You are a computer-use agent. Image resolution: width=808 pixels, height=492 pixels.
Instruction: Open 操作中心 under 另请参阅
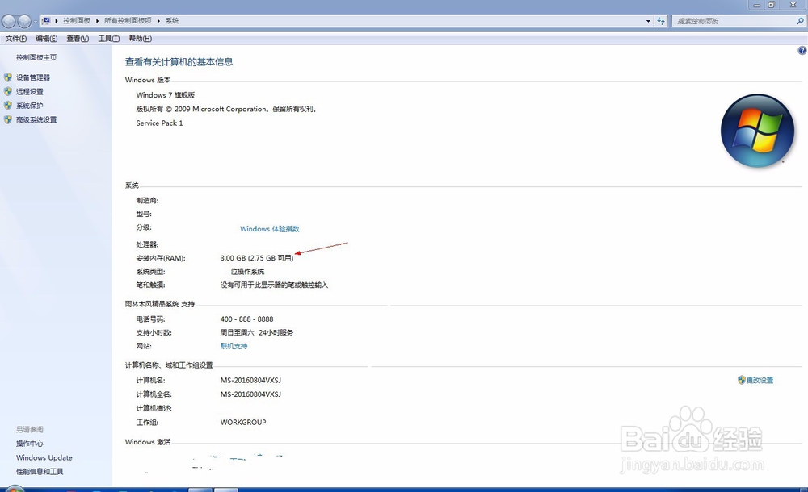click(29, 444)
